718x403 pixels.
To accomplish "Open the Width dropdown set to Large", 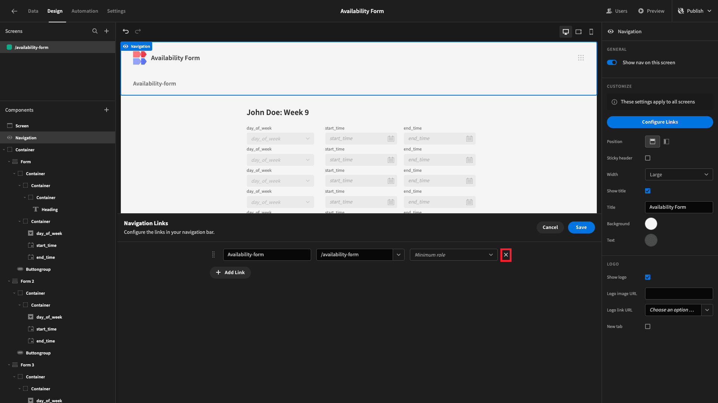I will (679, 174).
